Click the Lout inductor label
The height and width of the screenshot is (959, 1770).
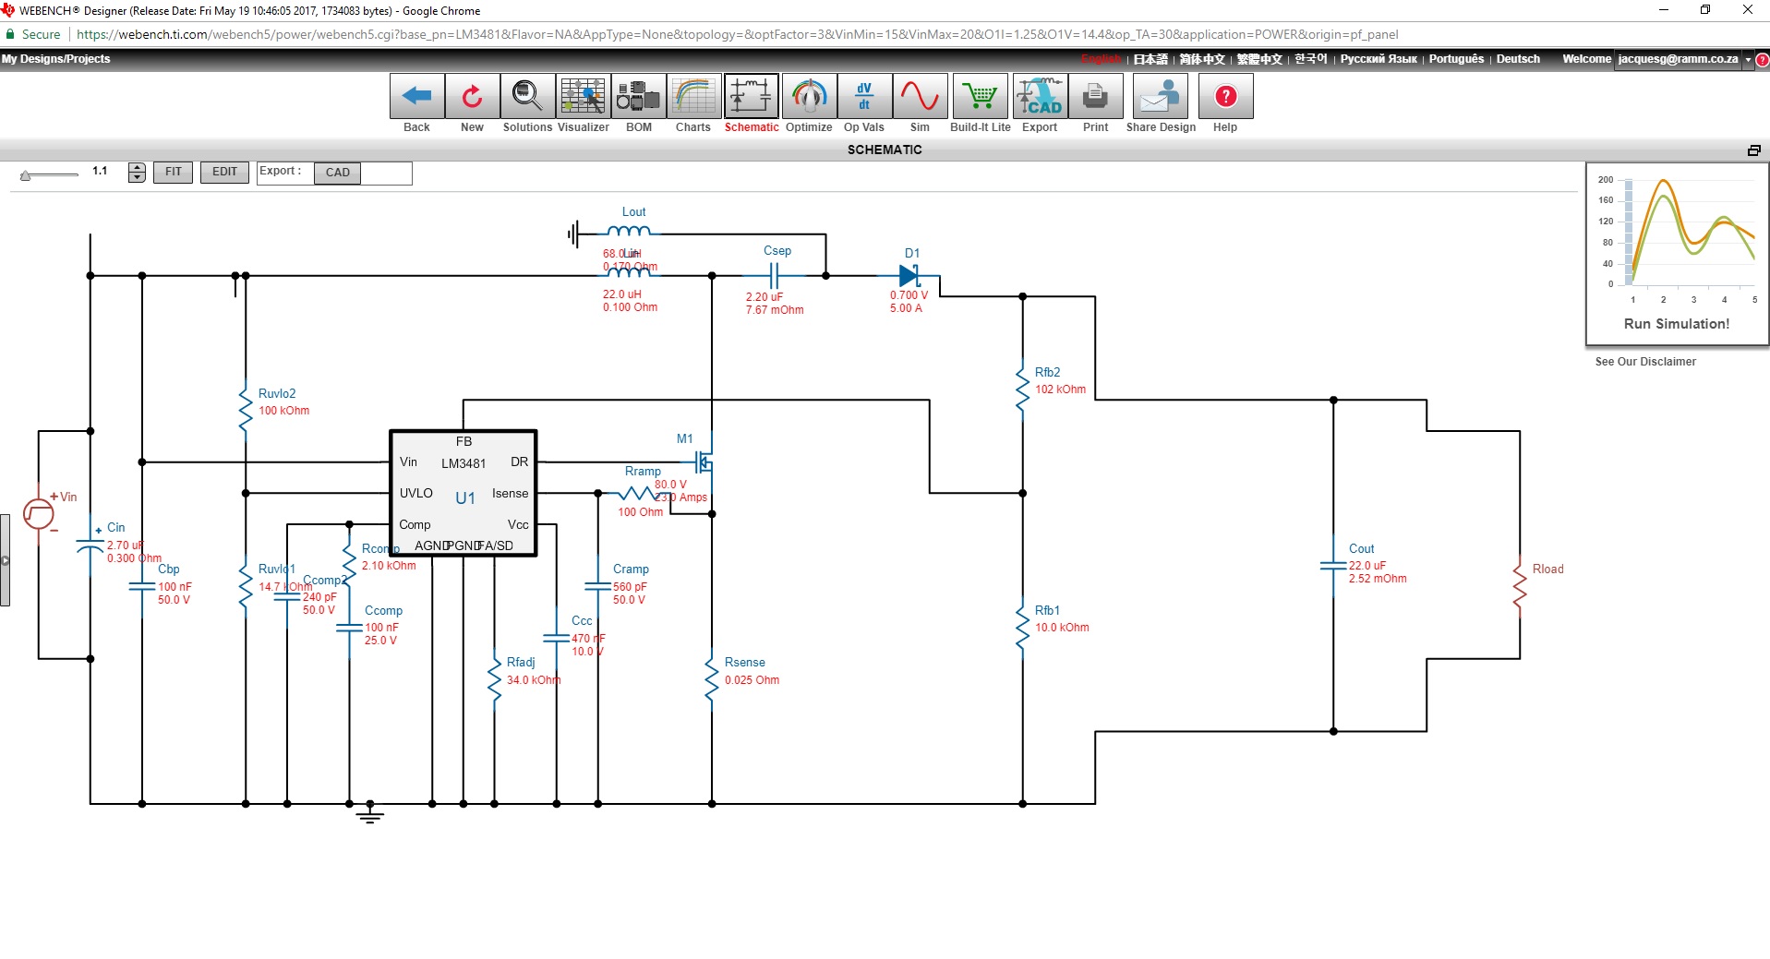633,212
